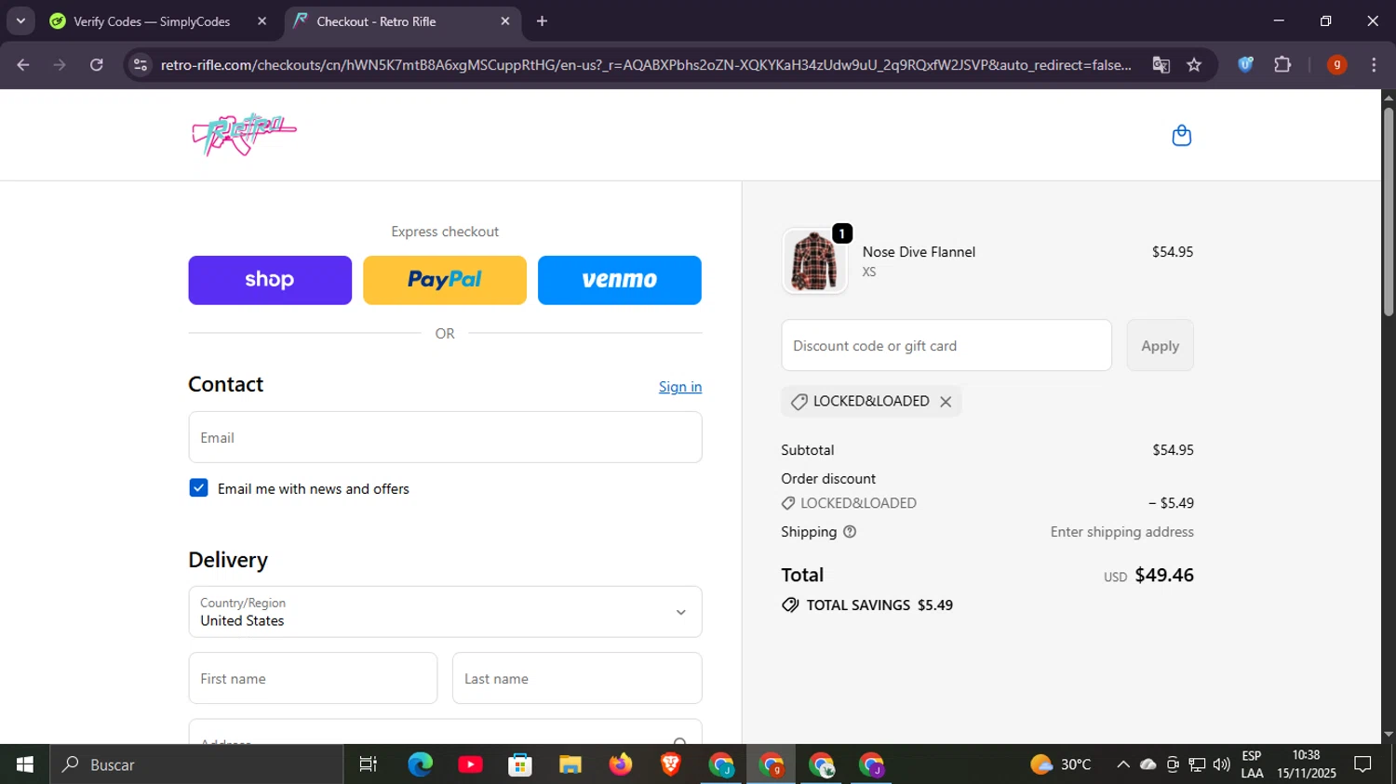Click the total amount $49.46

coord(1164,575)
